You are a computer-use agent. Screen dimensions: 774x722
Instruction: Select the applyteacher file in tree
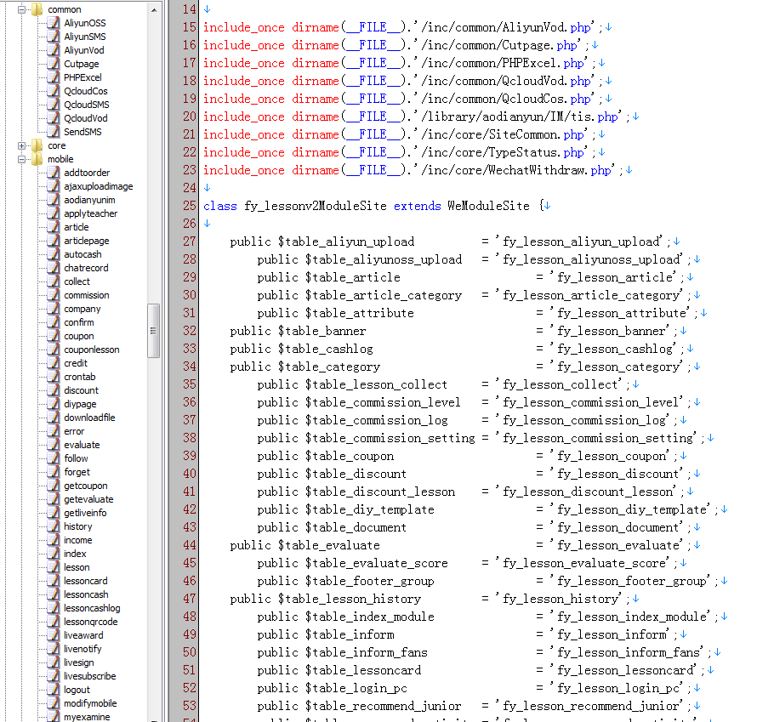coord(90,213)
